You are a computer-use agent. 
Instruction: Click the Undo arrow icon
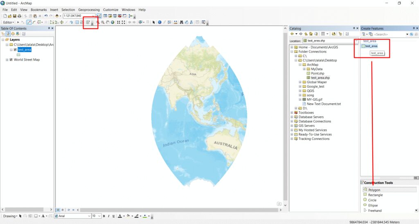coord(46,16)
